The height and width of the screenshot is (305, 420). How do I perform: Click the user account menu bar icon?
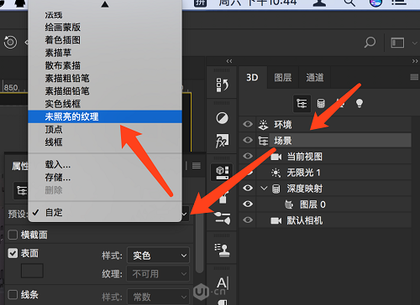319,3
